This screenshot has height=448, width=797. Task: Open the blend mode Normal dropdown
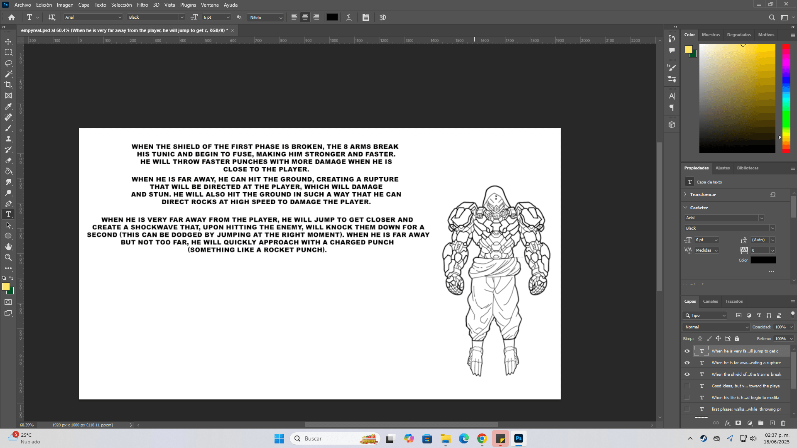716,327
